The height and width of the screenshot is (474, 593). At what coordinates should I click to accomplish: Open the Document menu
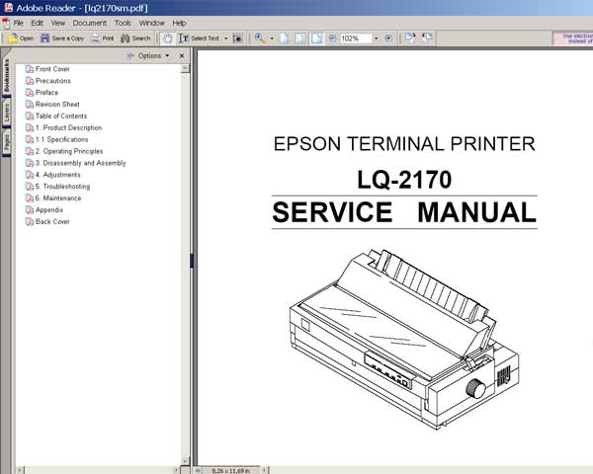tap(90, 23)
